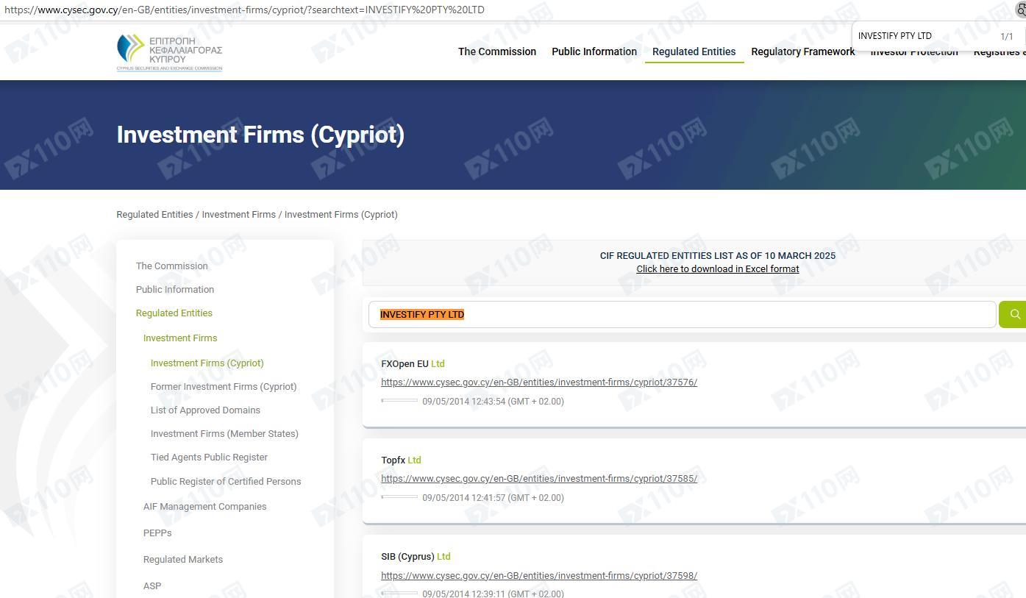Open the Topfx Ltd URL ending 37585
This screenshot has width=1026, height=598.
point(539,479)
